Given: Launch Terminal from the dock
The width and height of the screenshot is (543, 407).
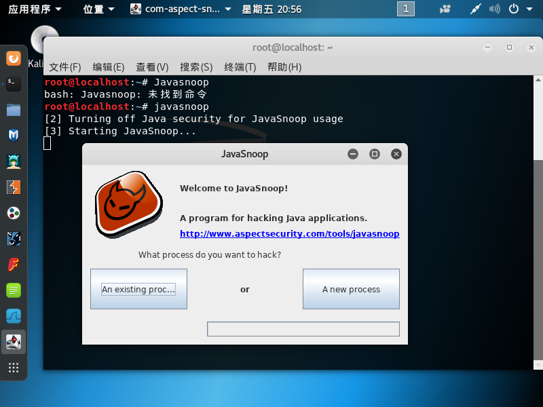Looking at the screenshot, I should (14, 84).
